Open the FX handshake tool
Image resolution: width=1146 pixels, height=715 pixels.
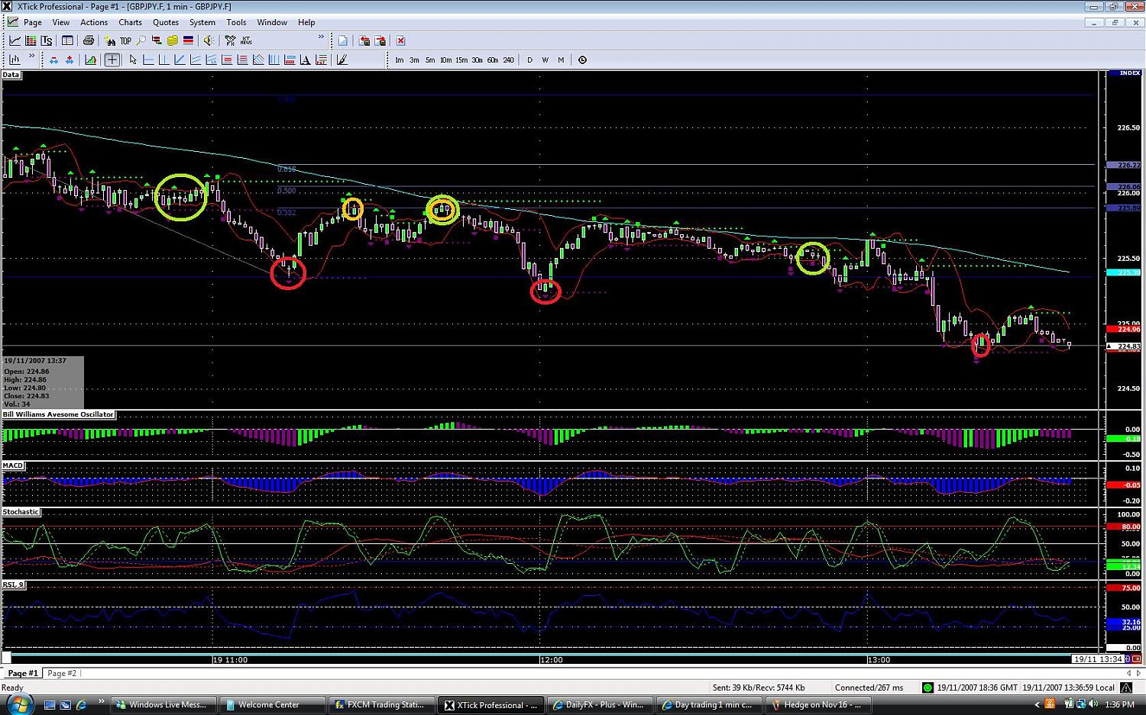pos(230,40)
